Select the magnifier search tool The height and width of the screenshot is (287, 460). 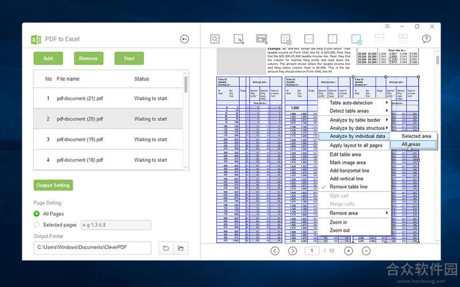click(x=214, y=38)
